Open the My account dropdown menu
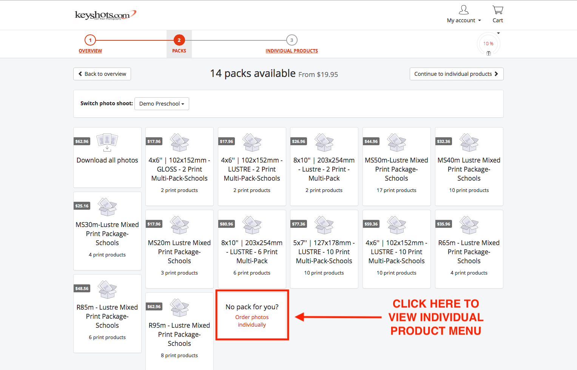This screenshot has width=577, height=370. [x=464, y=20]
